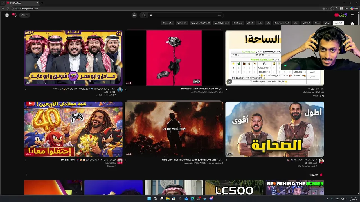Open options menu for Blackbear idfc video
360x202 pixels.
(x=126, y=89)
